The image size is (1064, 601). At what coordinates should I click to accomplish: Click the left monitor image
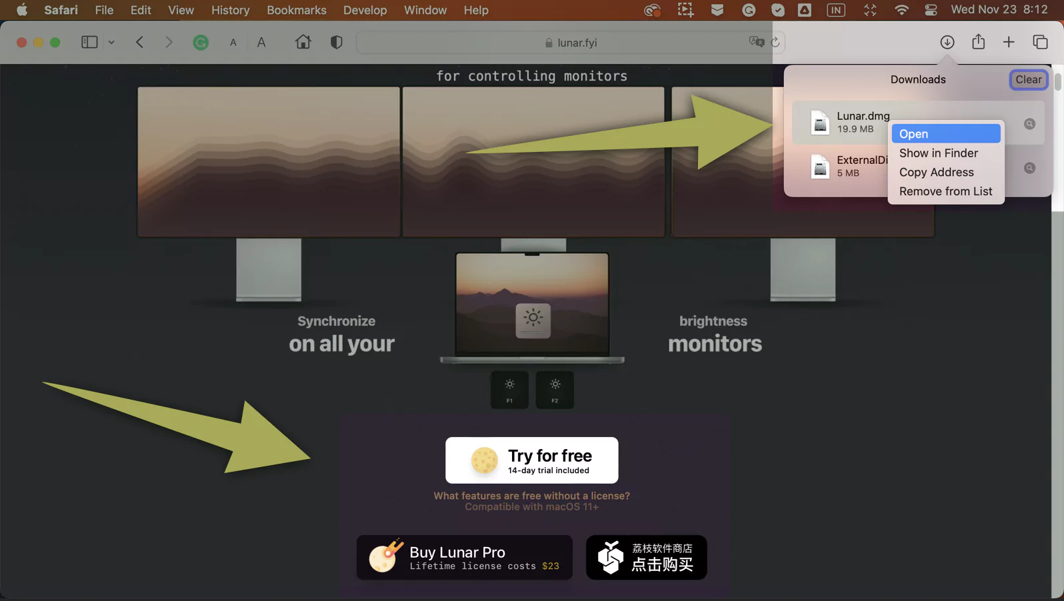coord(269,162)
